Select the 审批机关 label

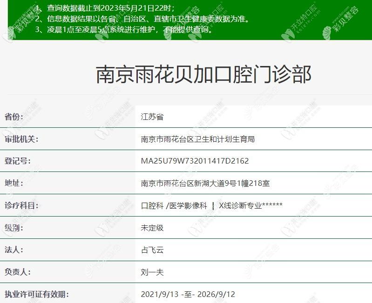[21, 139]
